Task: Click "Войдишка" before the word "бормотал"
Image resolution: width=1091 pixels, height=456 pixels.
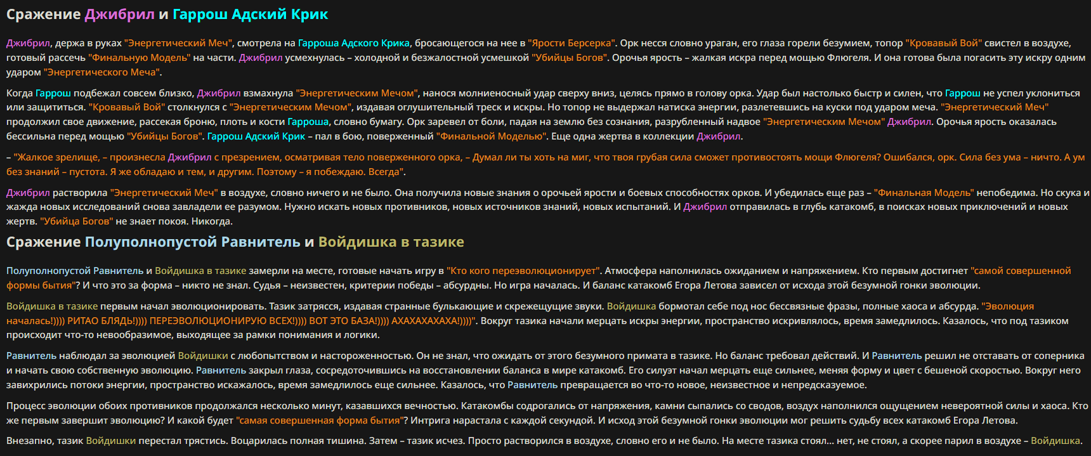Action: point(631,306)
